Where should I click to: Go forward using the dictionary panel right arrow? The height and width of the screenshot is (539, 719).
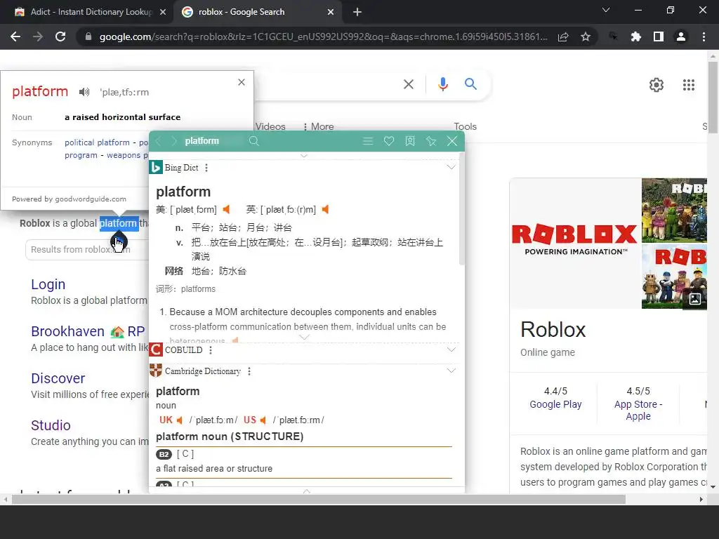pos(174,140)
